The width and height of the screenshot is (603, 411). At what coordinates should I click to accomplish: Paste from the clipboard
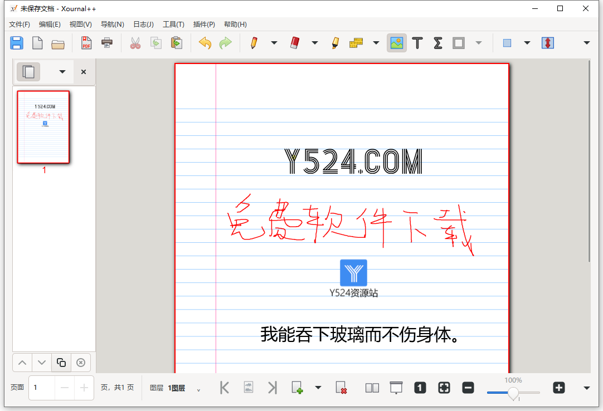pos(177,43)
